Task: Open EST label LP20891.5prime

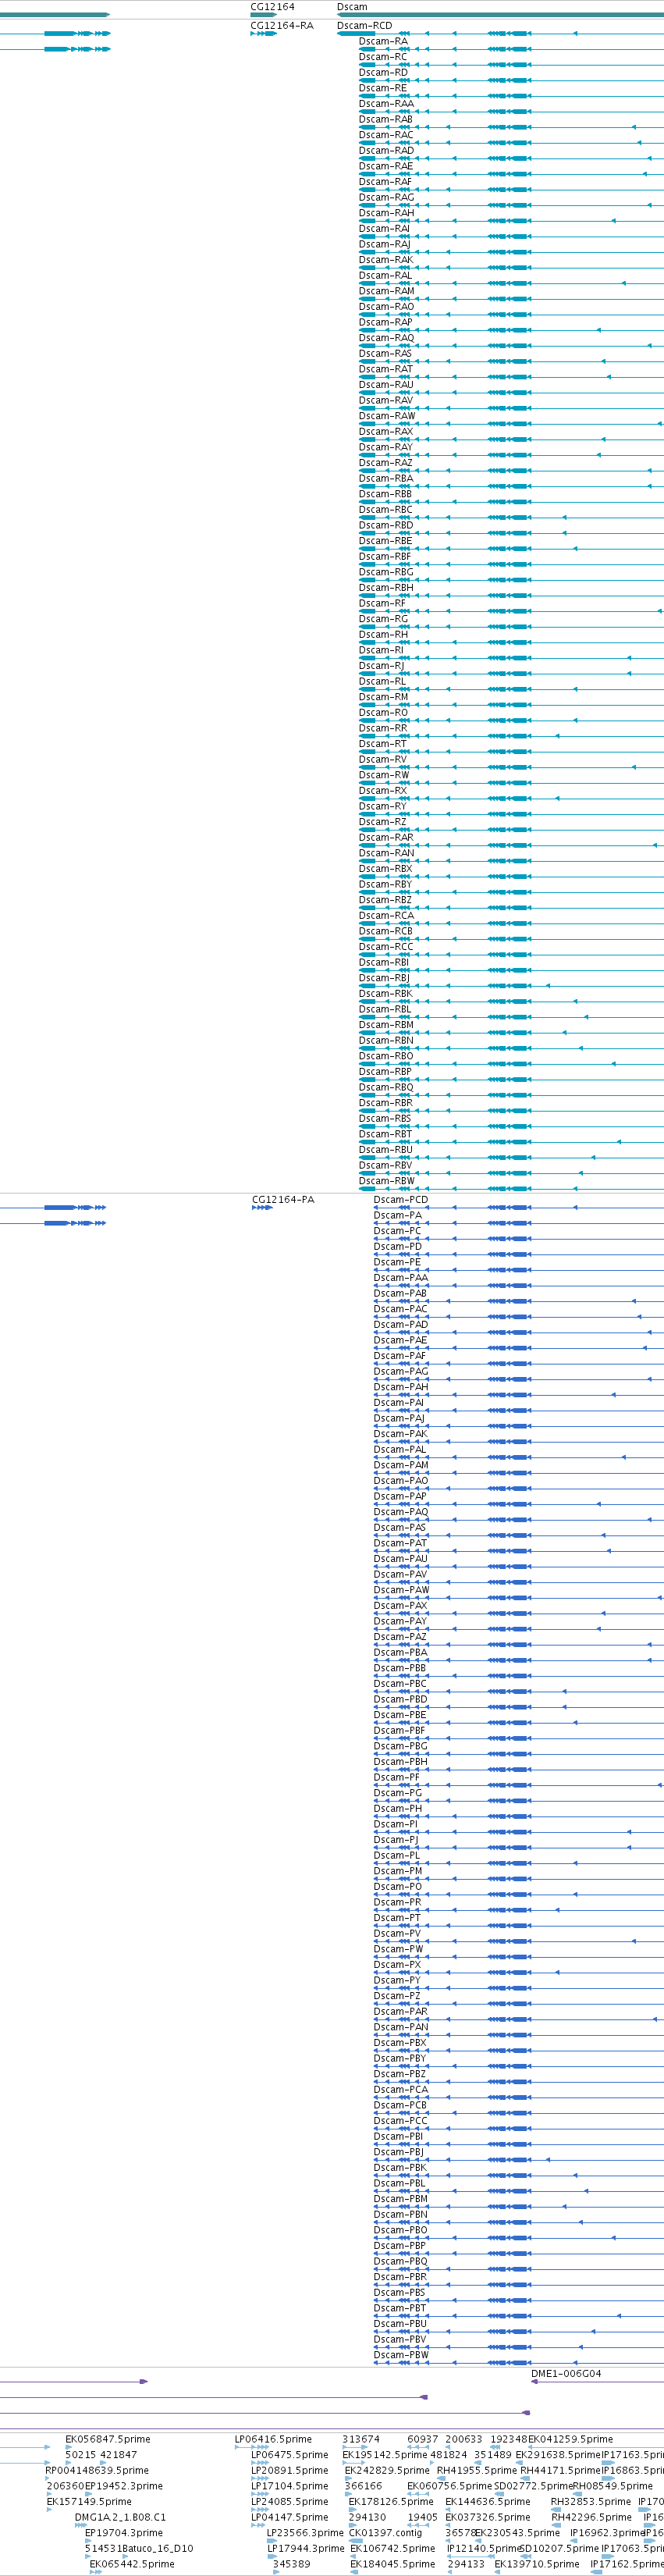Action: (289, 2471)
